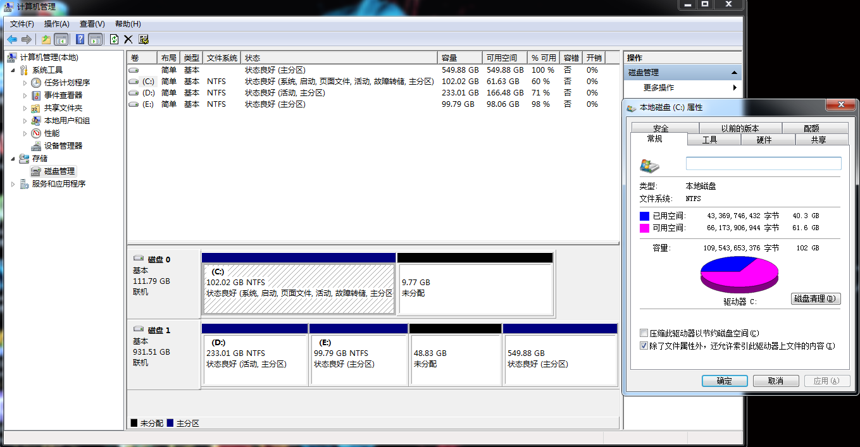Click the 磁盘 1 disk icon in lower pane
860x447 pixels.
[139, 329]
